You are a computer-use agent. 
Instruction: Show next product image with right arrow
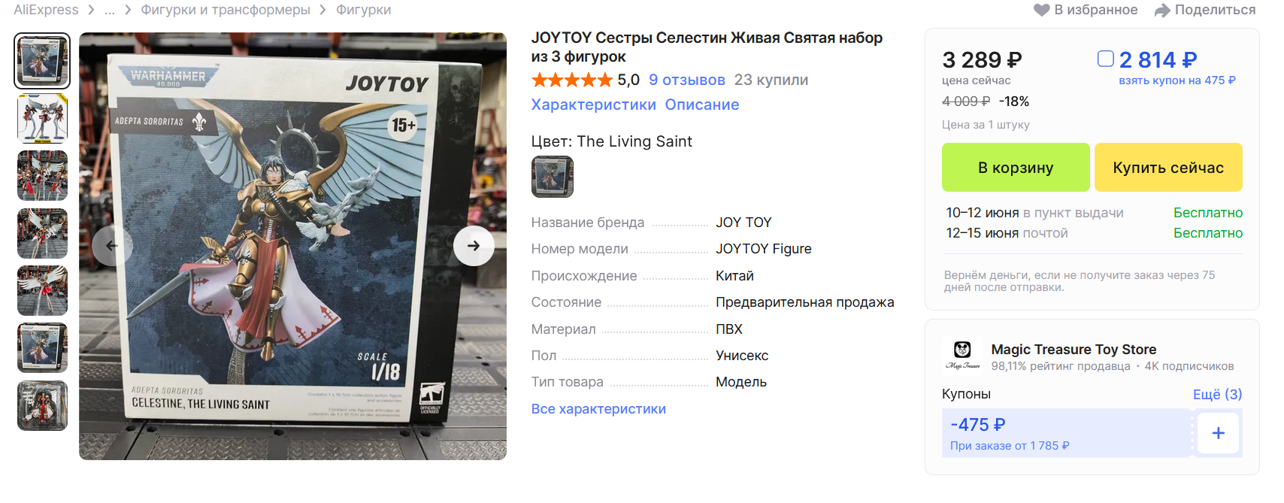click(474, 245)
